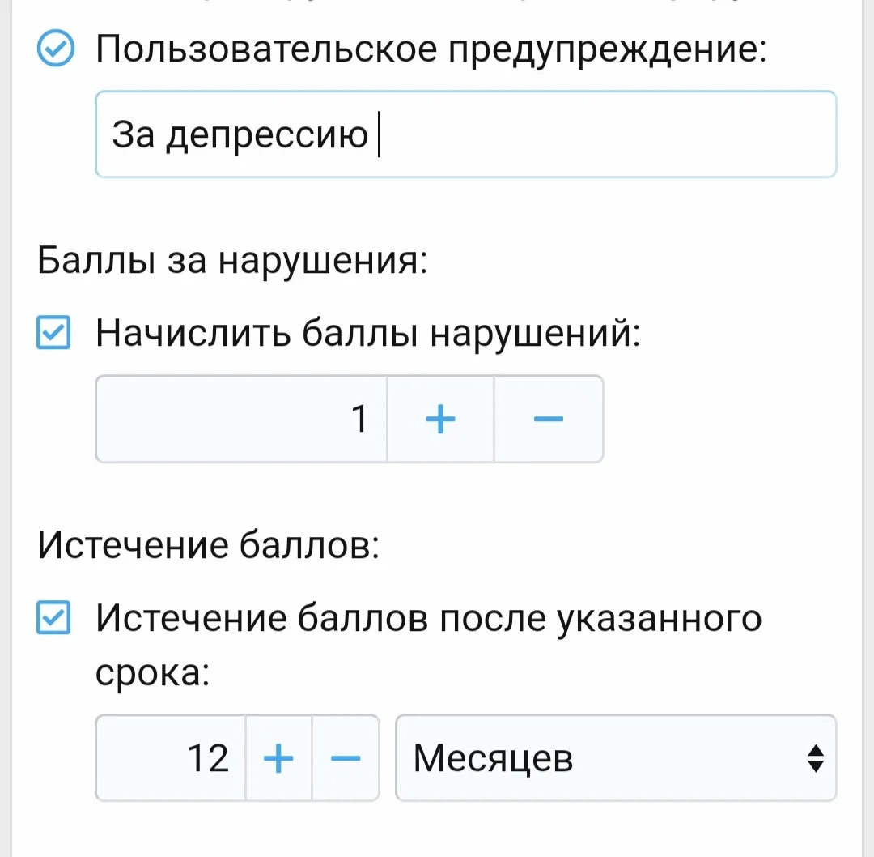This screenshot has width=874, height=857.
Task: Click the Начислить баллы нарушений label text
Action: [x=368, y=334]
